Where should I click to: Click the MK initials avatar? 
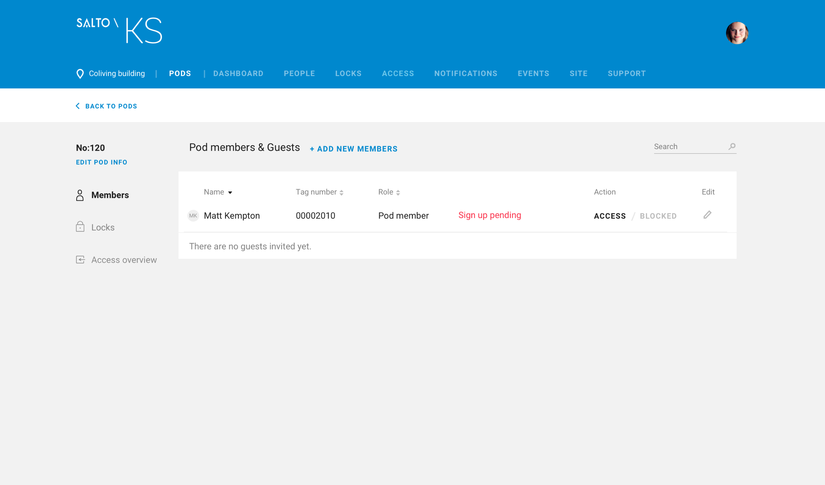[193, 215]
